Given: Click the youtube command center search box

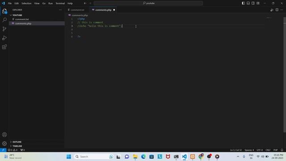Looking at the screenshot, I should coord(148,3).
